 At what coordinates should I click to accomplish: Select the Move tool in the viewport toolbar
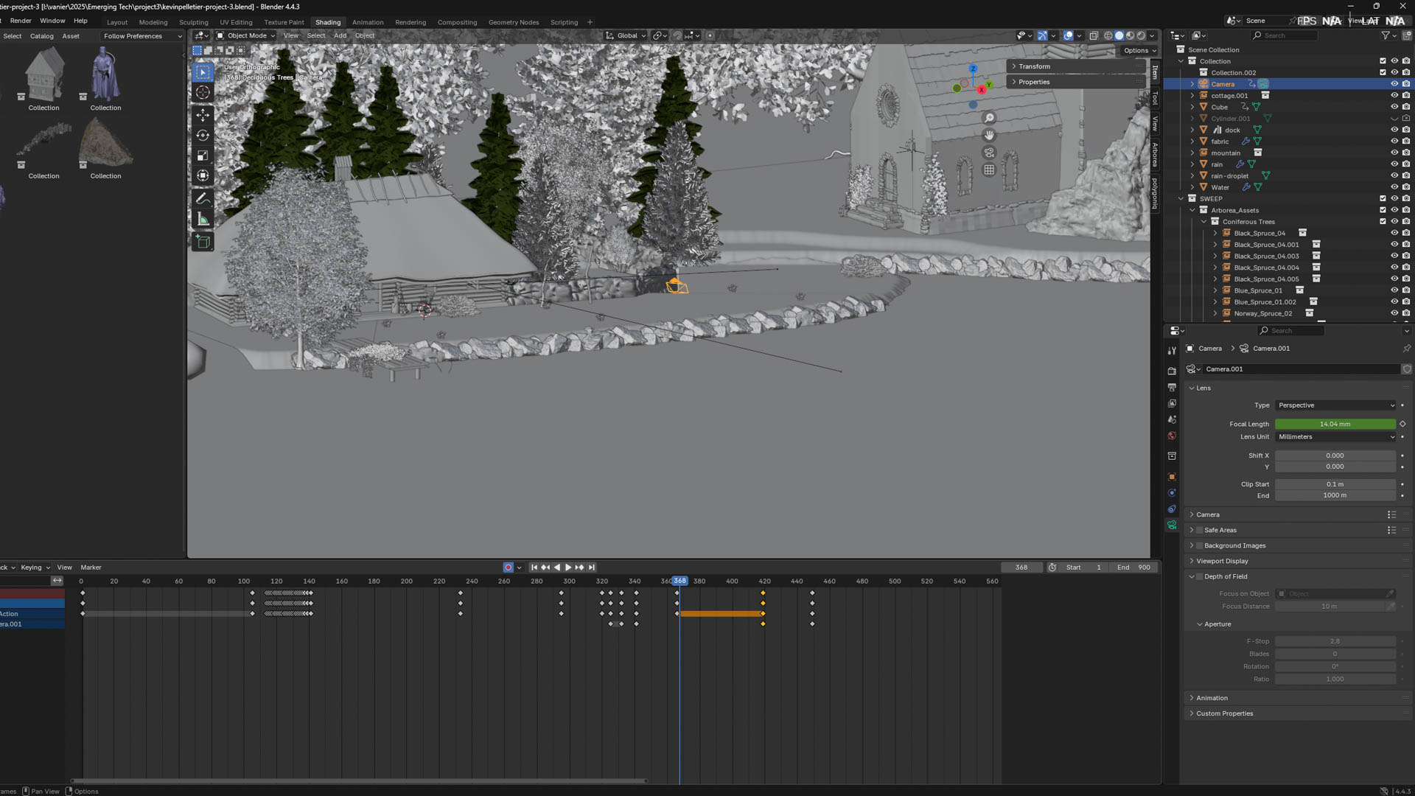click(x=203, y=115)
